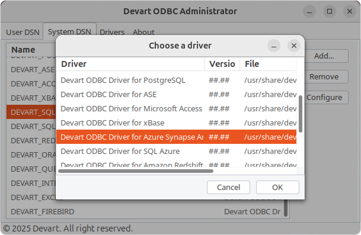Viewport: 361px width, 235px height.
Task: Click the Microsoft Access driver file path
Action: click(x=270, y=108)
